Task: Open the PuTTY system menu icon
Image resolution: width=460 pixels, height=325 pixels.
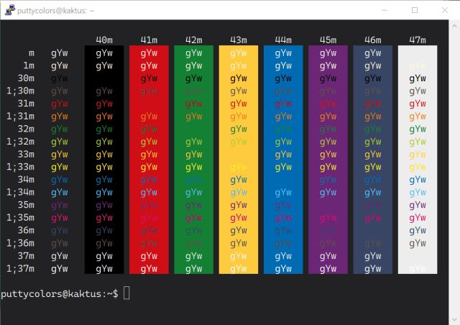Action: tap(9, 10)
